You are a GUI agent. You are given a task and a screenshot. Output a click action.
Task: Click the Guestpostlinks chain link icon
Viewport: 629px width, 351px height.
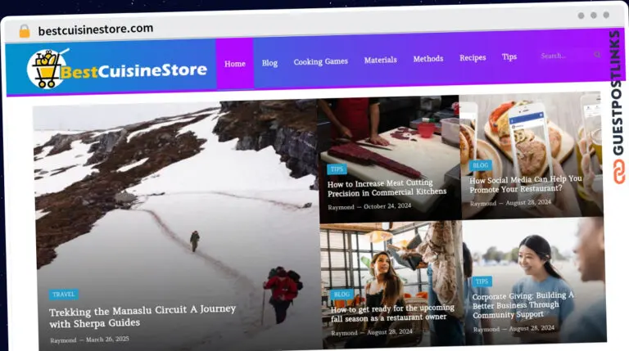618,172
